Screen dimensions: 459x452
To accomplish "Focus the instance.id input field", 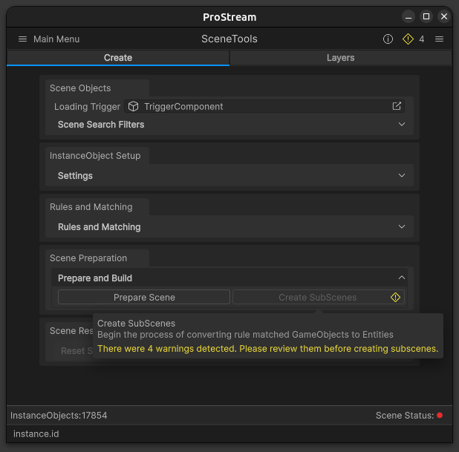I will [x=223, y=433].
